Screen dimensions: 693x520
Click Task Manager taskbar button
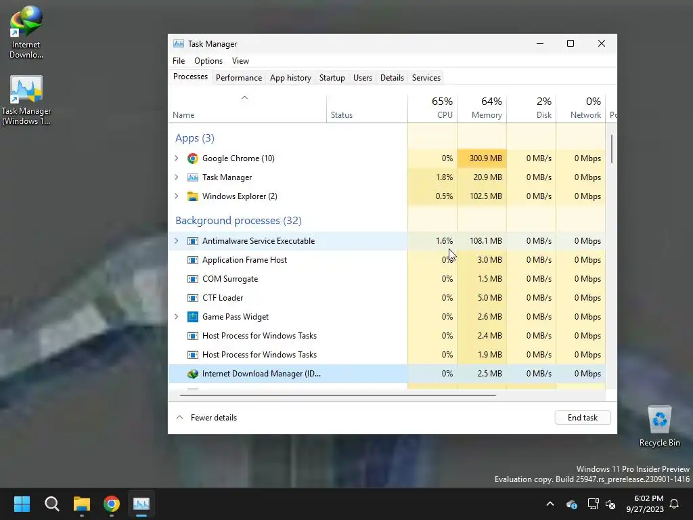[141, 504]
